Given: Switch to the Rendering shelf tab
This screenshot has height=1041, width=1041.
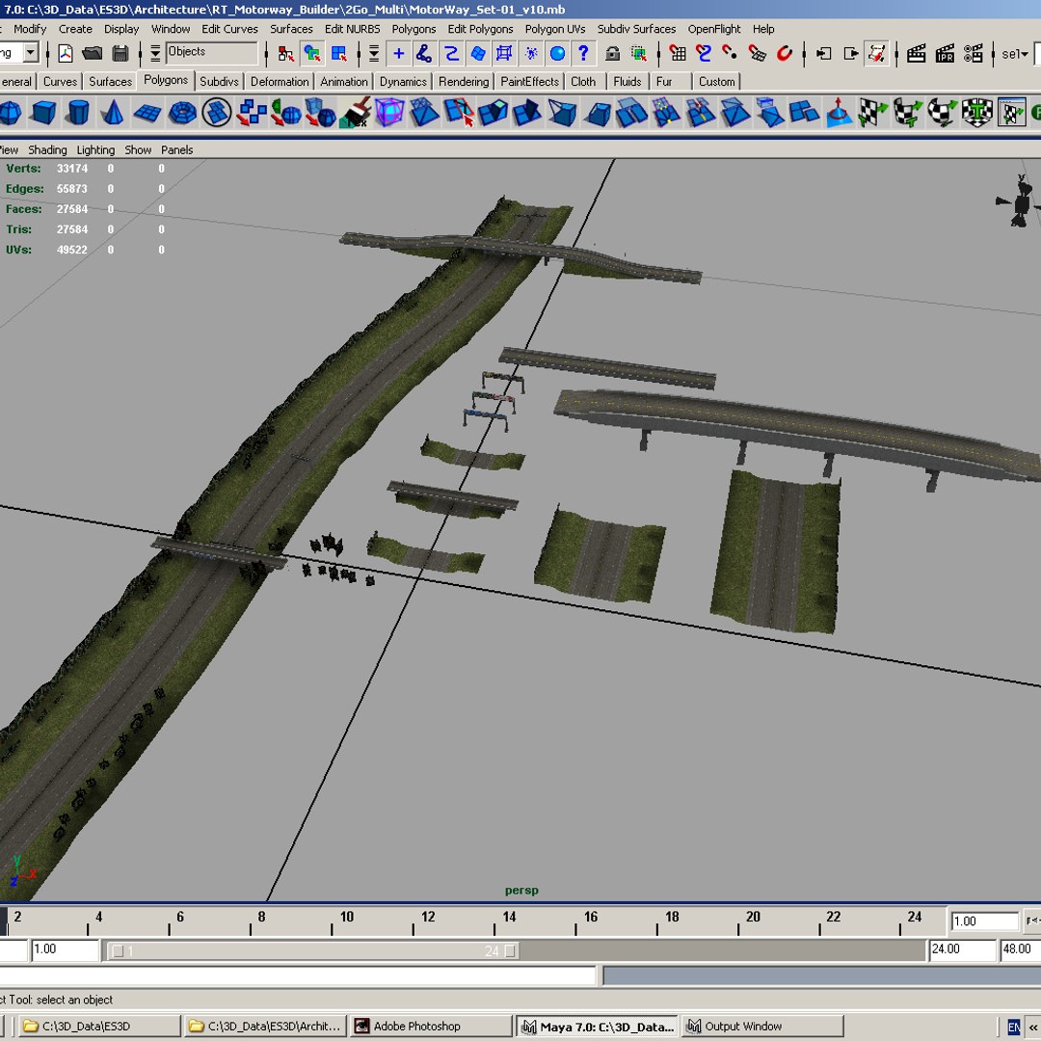Looking at the screenshot, I should [464, 81].
